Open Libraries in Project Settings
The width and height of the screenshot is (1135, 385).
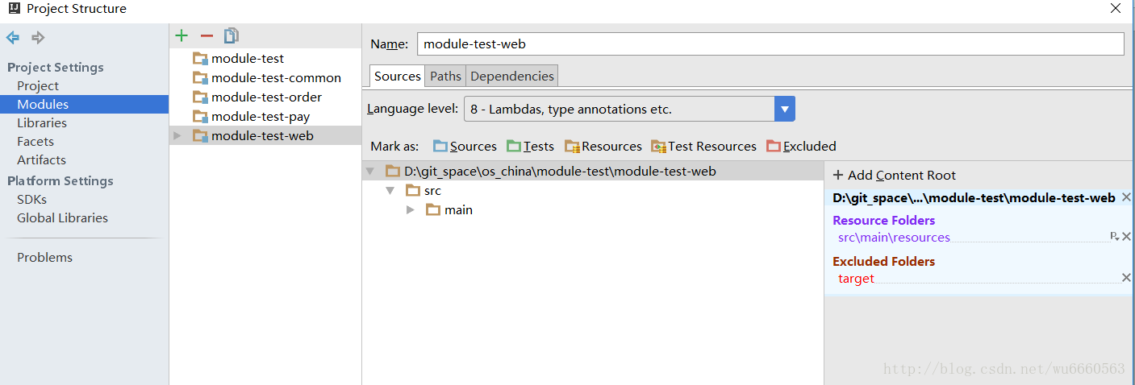tap(42, 122)
